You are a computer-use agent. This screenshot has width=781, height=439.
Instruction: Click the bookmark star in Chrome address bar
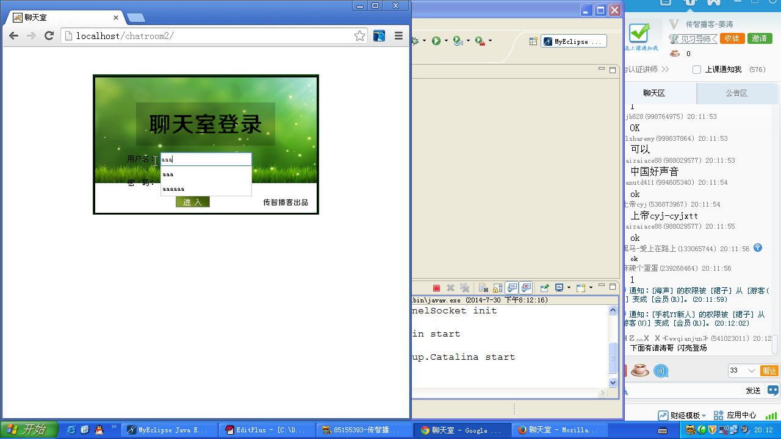tap(359, 36)
